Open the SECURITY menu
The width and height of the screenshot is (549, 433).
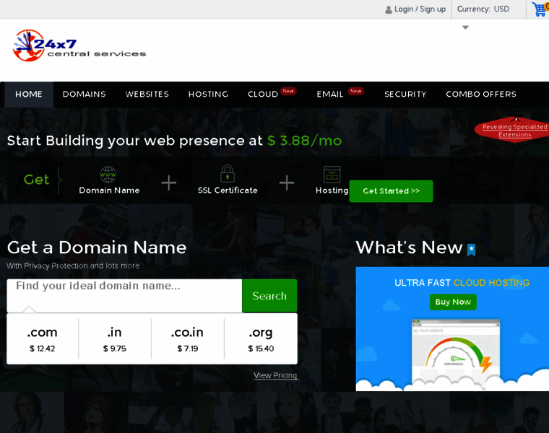click(405, 94)
